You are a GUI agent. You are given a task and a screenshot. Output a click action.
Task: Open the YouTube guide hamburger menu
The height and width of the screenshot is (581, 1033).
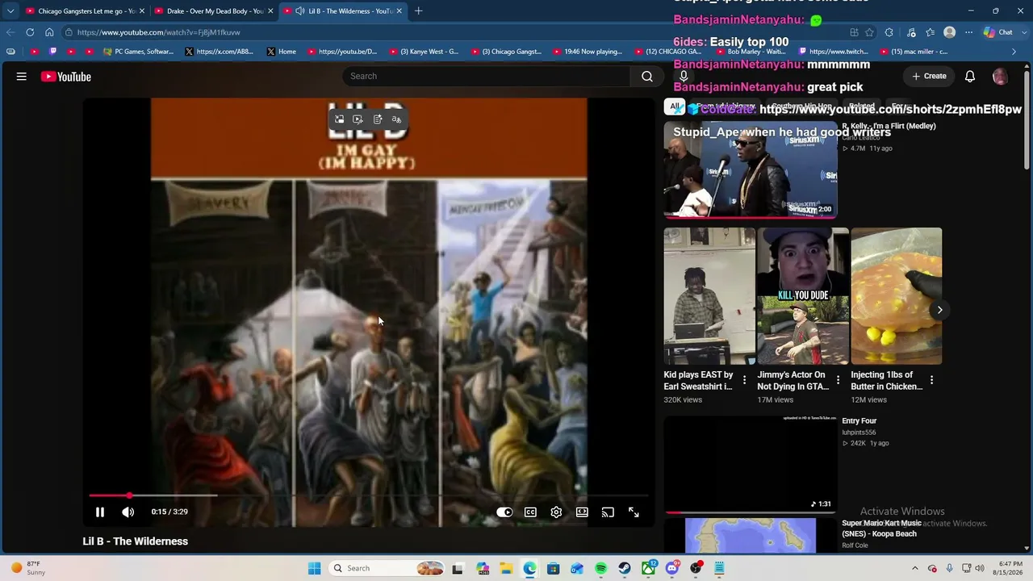22,77
